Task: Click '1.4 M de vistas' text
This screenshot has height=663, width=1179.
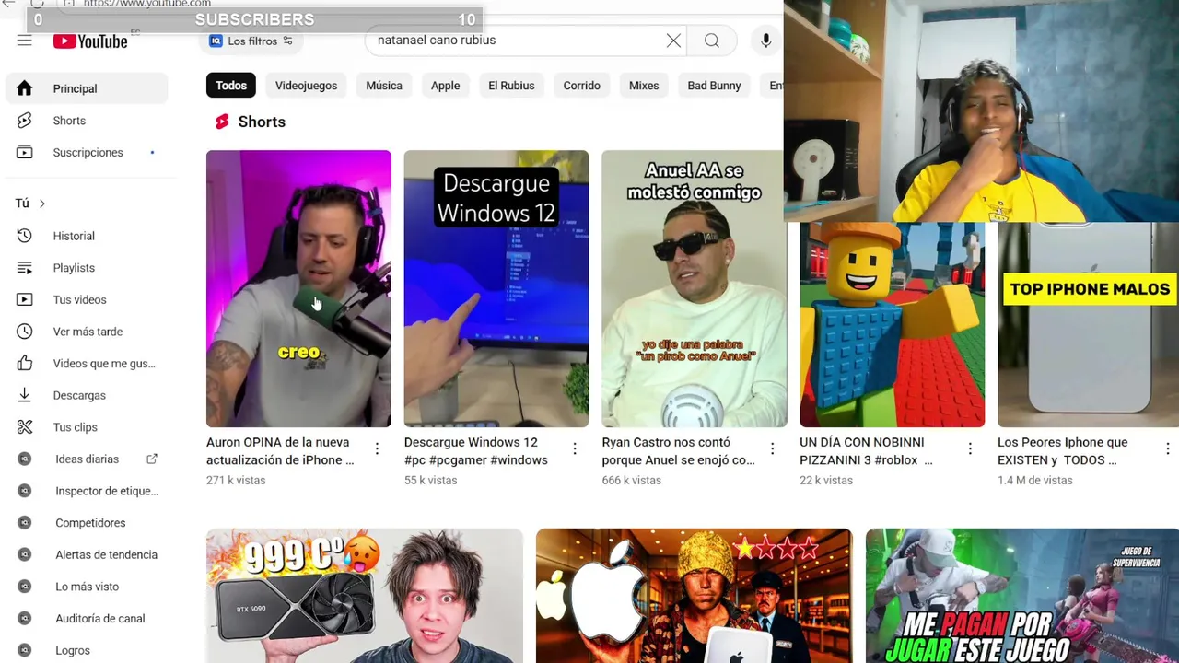Action: (x=1035, y=480)
